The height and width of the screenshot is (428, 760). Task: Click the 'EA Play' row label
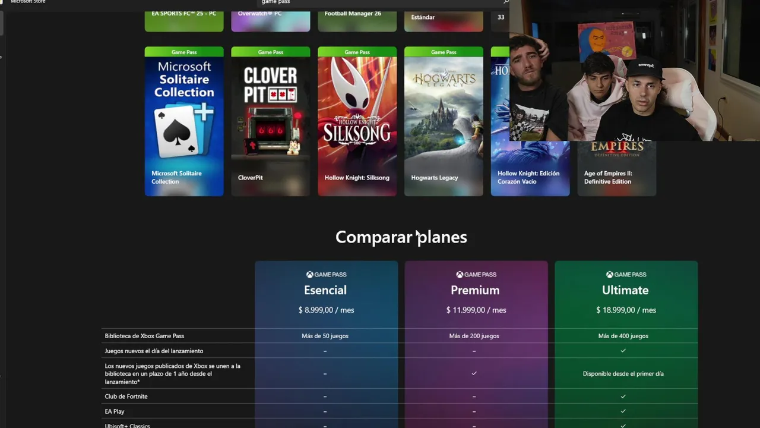coord(115,411)
